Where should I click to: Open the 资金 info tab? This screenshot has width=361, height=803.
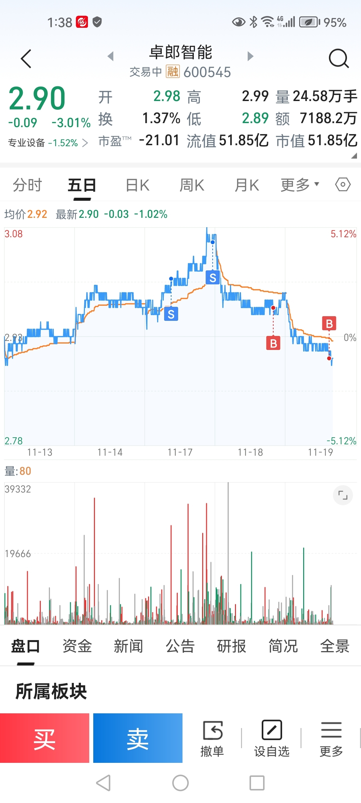pyautogui.click(x=77, y=646)
